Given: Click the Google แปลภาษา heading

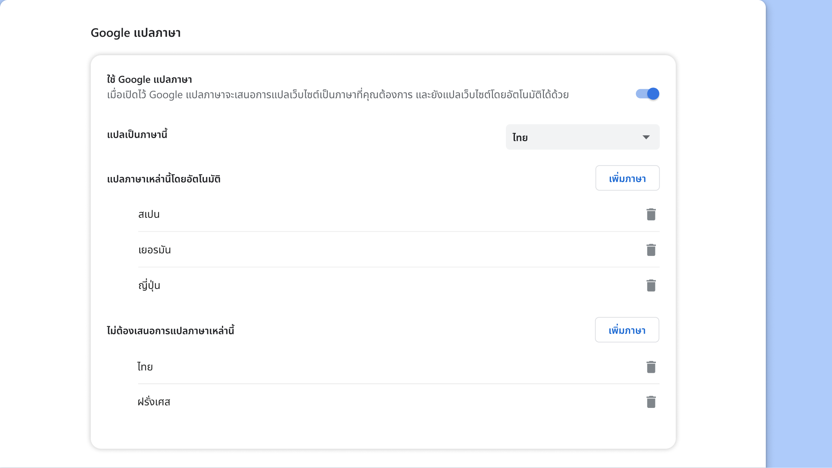Looking at the screenshot, I should pos(136,33).
